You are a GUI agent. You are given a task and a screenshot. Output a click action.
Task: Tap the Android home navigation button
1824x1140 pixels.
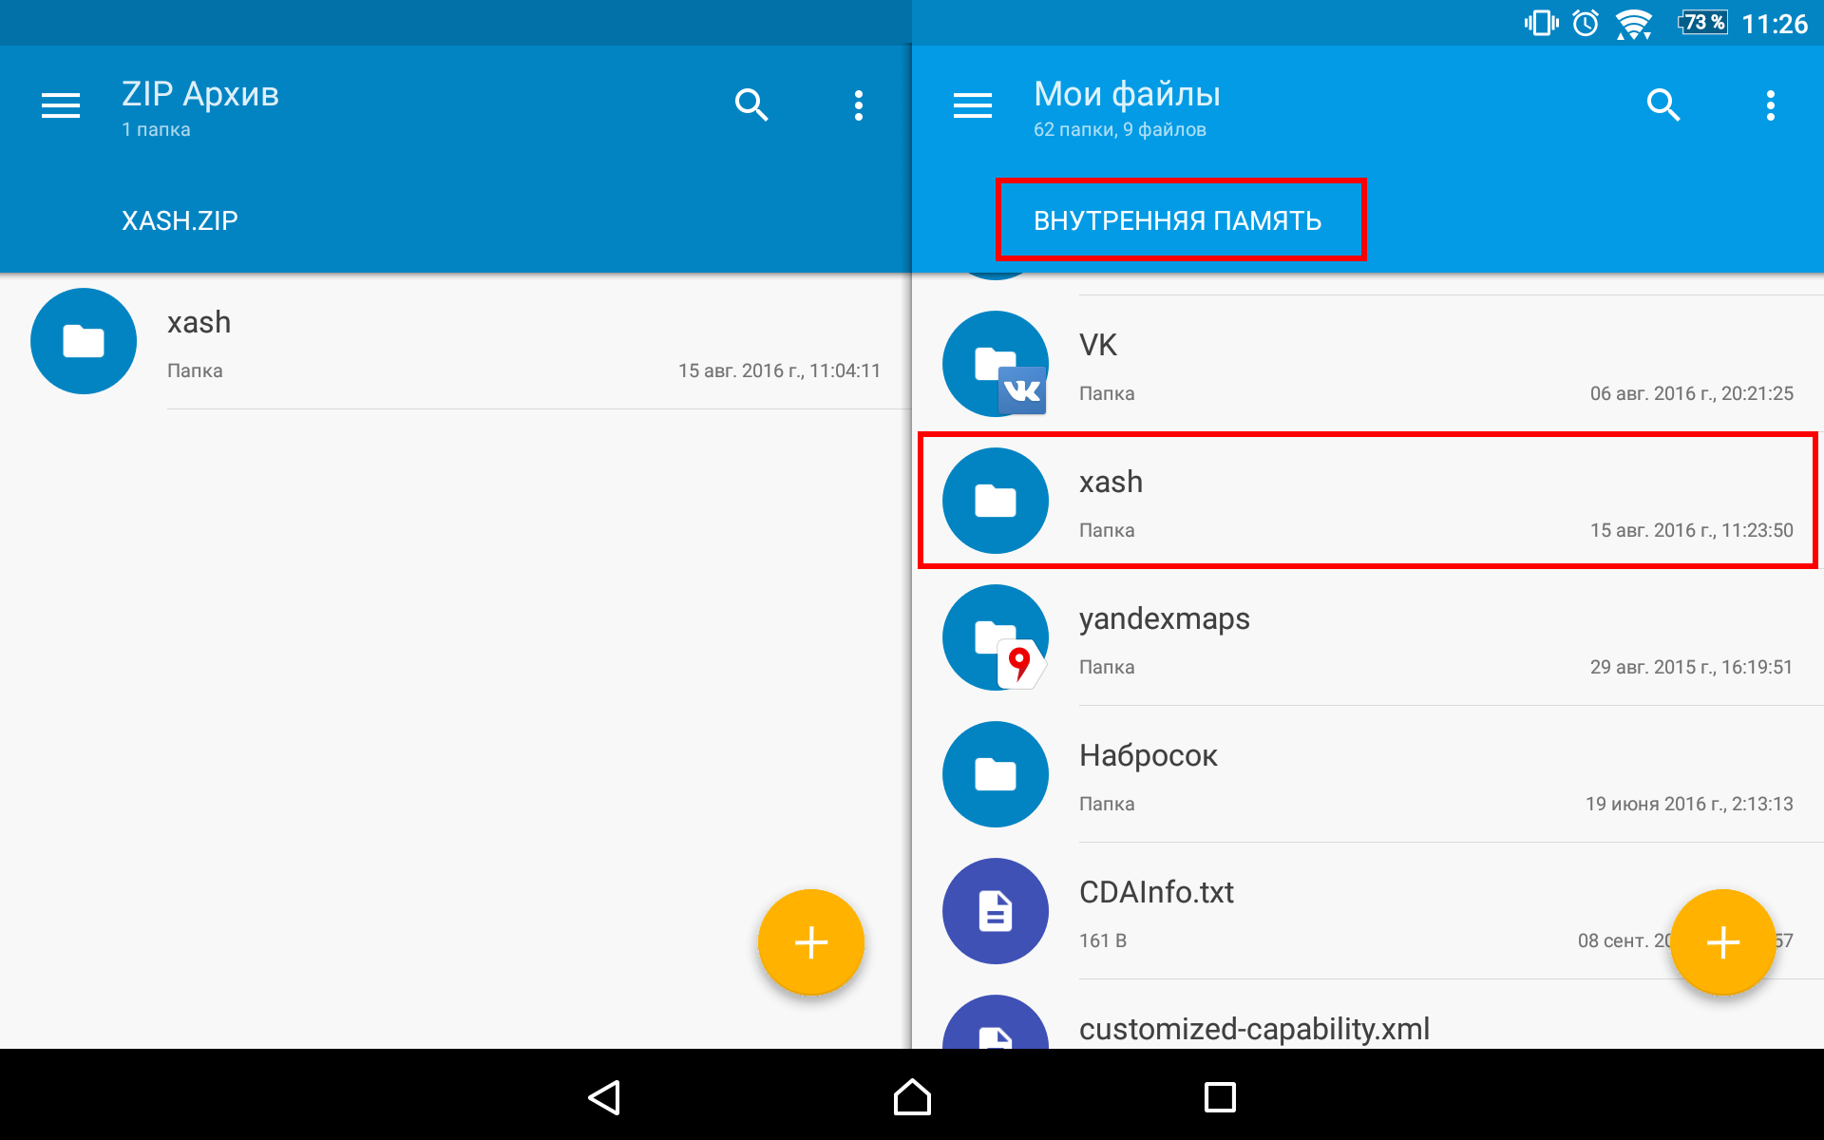click(x=912, y=1097)
